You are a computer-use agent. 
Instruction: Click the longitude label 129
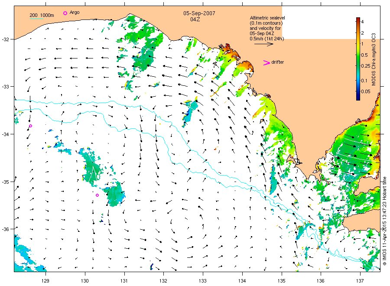(45, 281)
